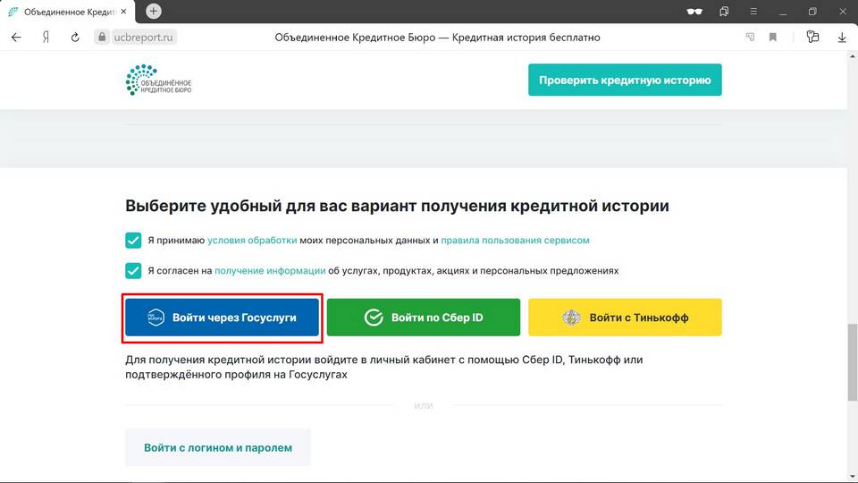
Task: Close the Объединенное Кредитное tab
Action: click(x=123, y=11)
